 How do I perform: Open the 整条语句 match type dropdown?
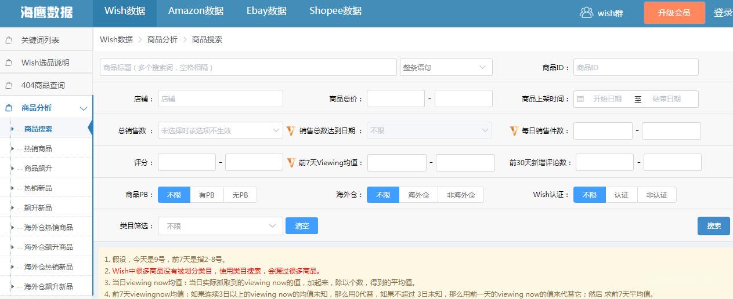[446, 67]
